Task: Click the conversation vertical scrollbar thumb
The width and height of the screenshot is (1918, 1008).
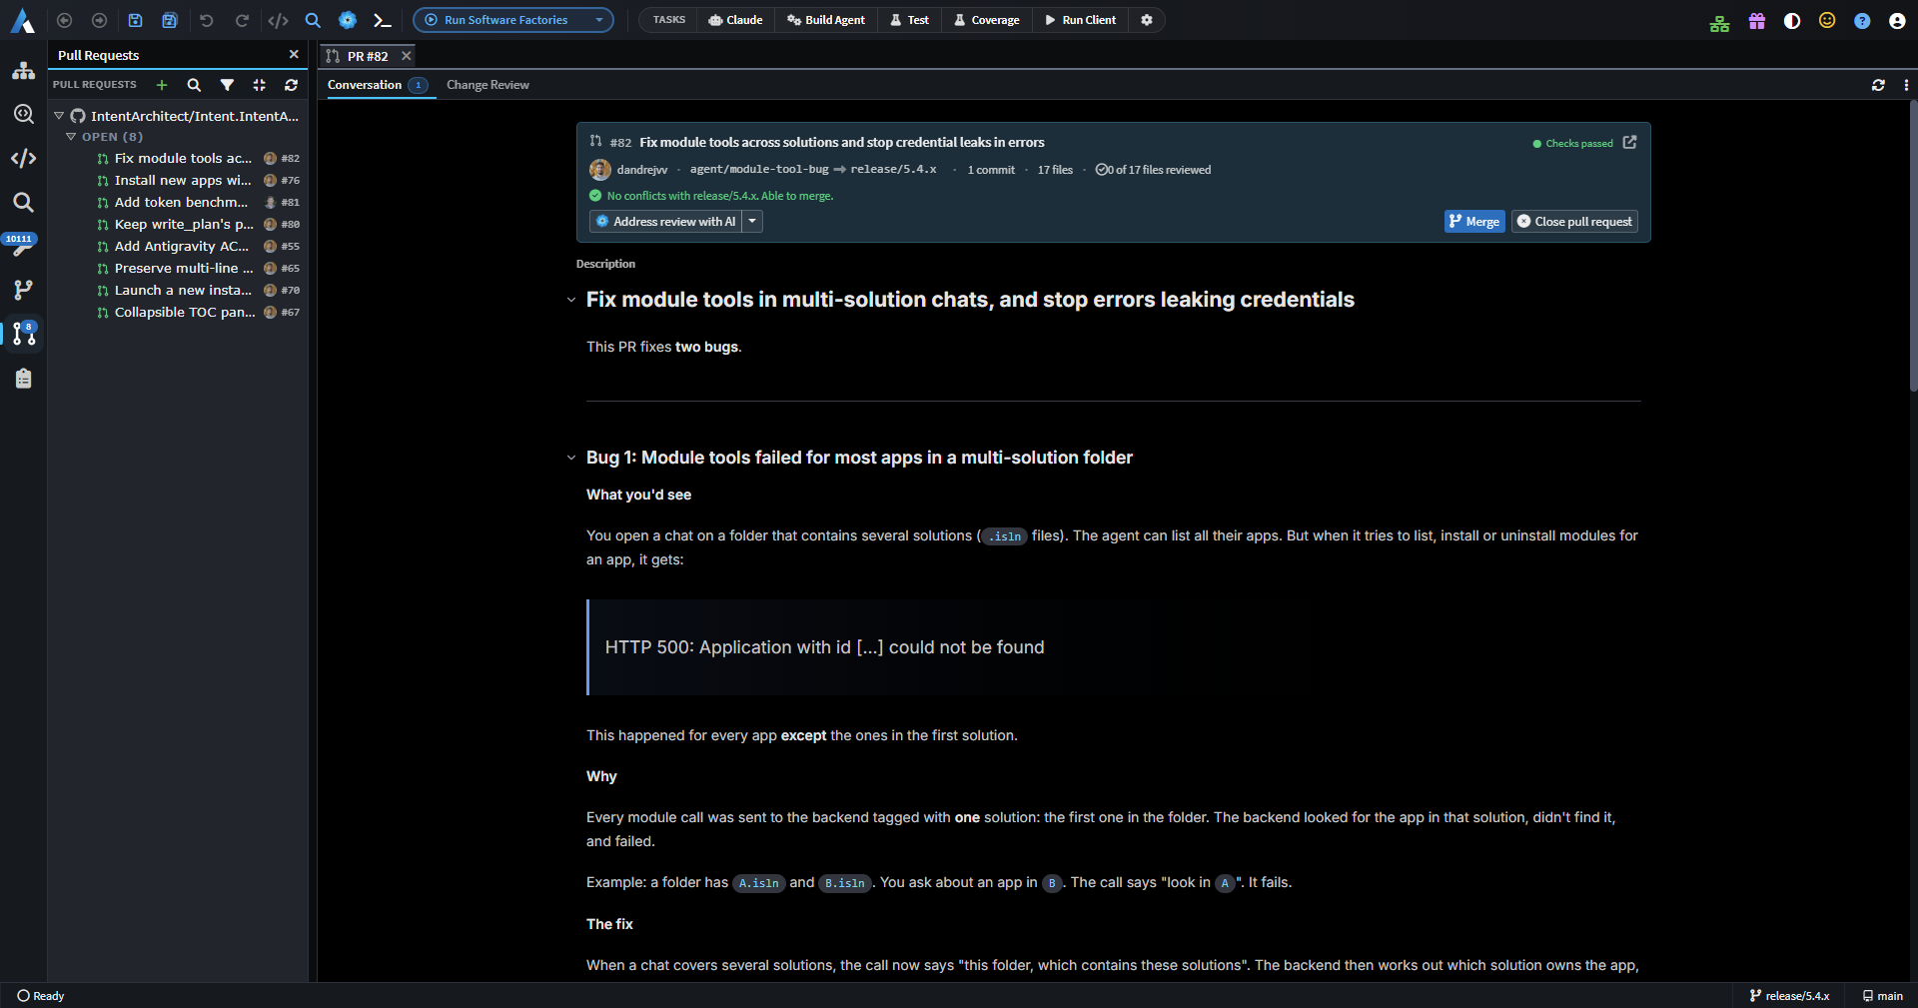Action: point(1913,245)
